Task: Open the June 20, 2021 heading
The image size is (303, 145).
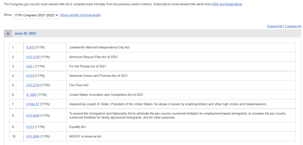Action: (26, 33)
